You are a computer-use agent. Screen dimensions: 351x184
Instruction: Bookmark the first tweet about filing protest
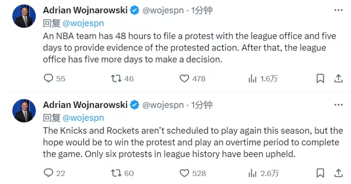tap(320, 78)
